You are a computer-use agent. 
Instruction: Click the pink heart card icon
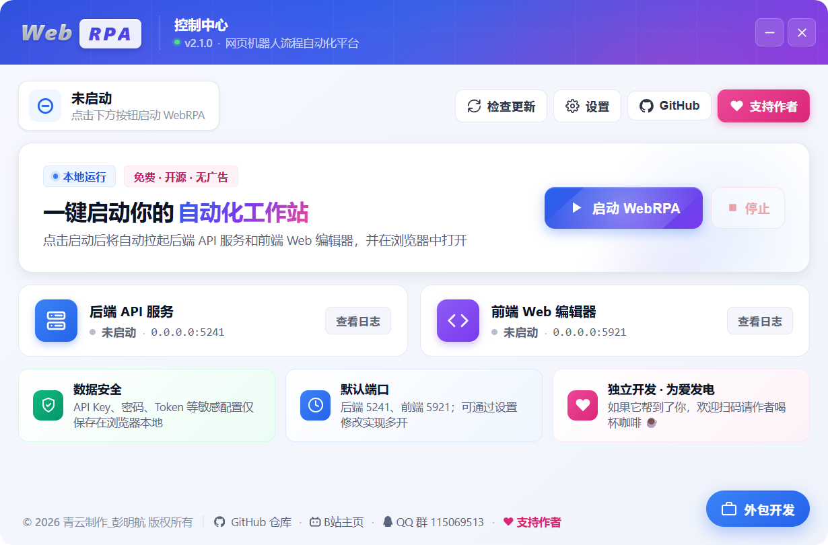[x=583, y=405]
